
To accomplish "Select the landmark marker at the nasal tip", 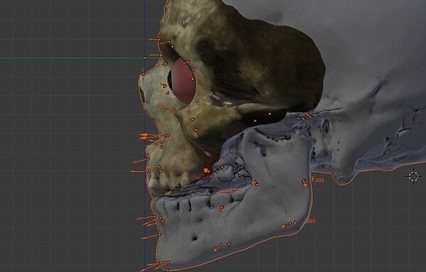I will (x=143, y=73).
